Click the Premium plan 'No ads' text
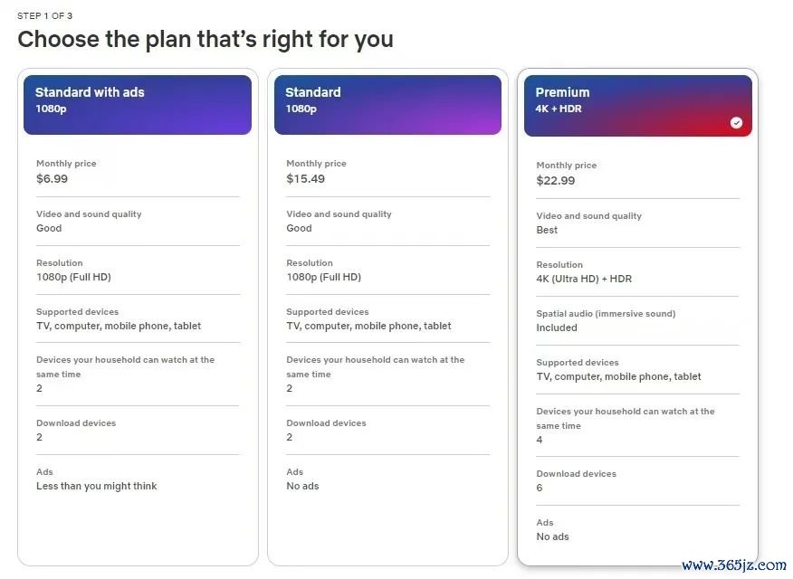This screenshot has width=793, height=579. 552,536
